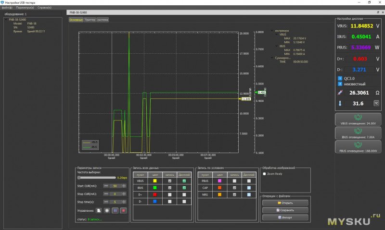Screen dimensions: 385x230
Task: Stop the recording with red square
Action: (123, 210)
